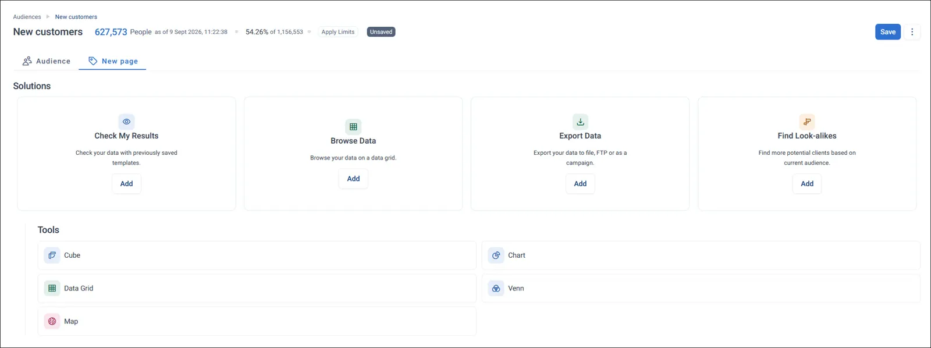Click the tag icon on New page tab
Viewport: 931px width, 348px height.
[x=93, y=61]
